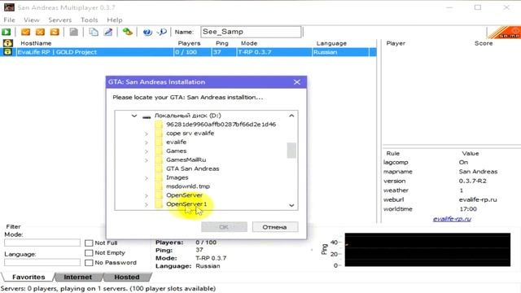
Task: Click the SA-MP app icon in title bar
Action: click(x=9, y=7)
